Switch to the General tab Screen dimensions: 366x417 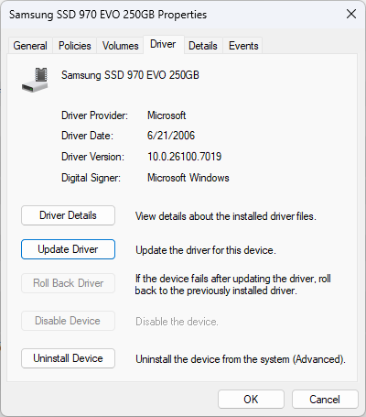pos(30,46)
